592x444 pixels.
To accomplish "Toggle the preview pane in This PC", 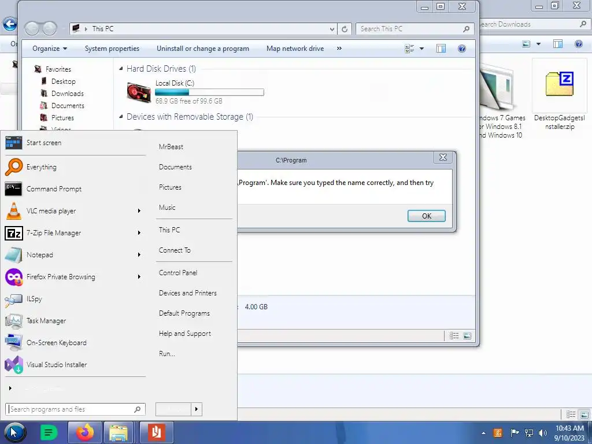I will coord(441,49).
